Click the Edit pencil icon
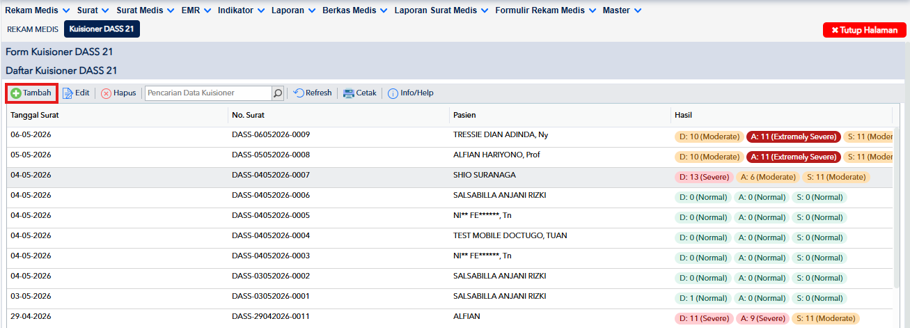This screenshot has width=910, height=328. point(68,93)
